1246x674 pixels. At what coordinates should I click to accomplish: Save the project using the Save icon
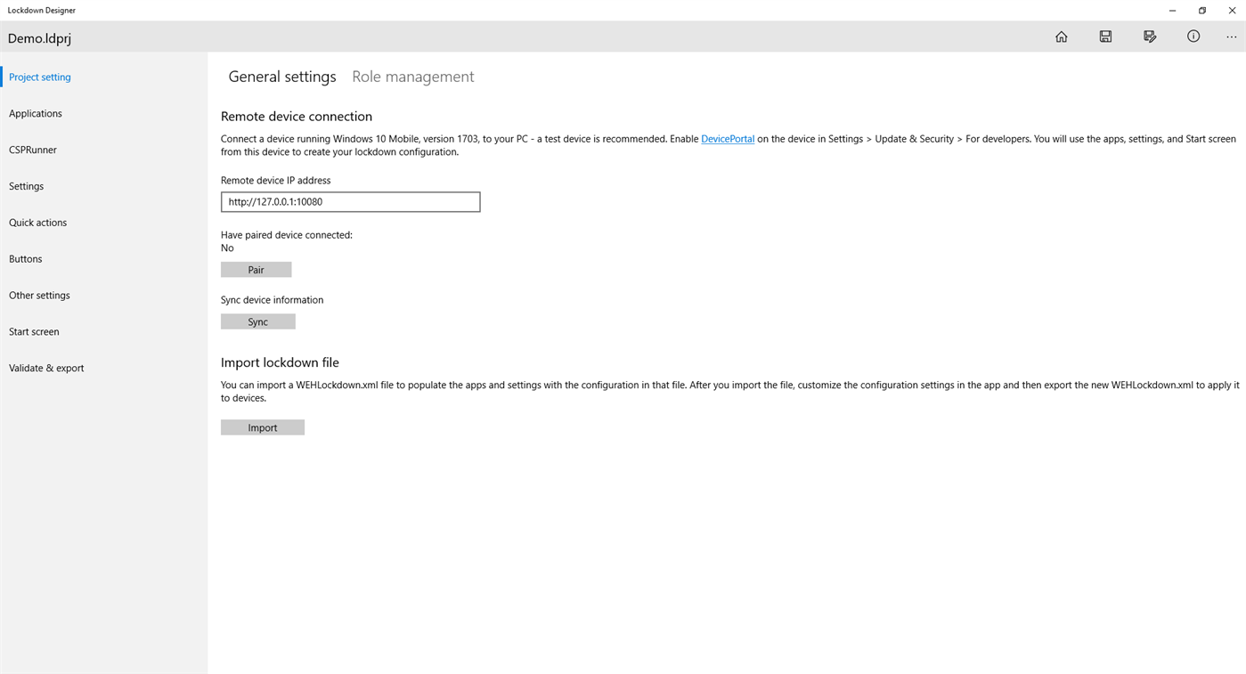pyautogui.click(x=1105, y=37)
